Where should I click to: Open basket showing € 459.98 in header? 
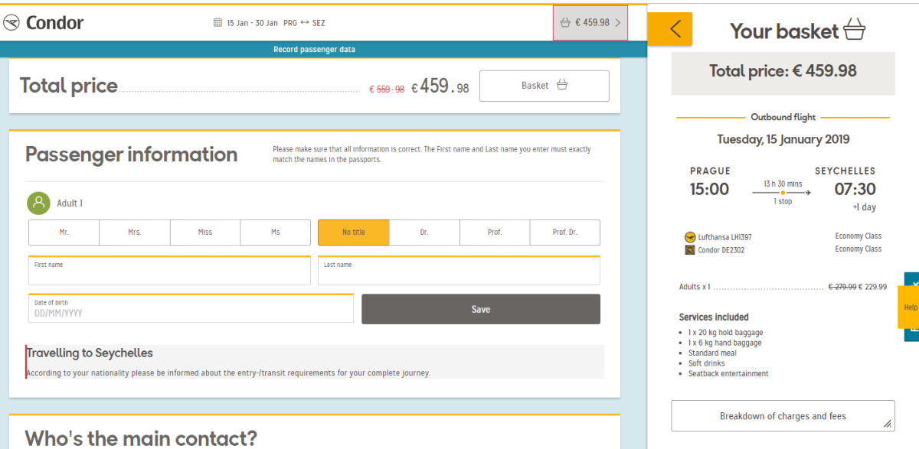click(590, 23)
